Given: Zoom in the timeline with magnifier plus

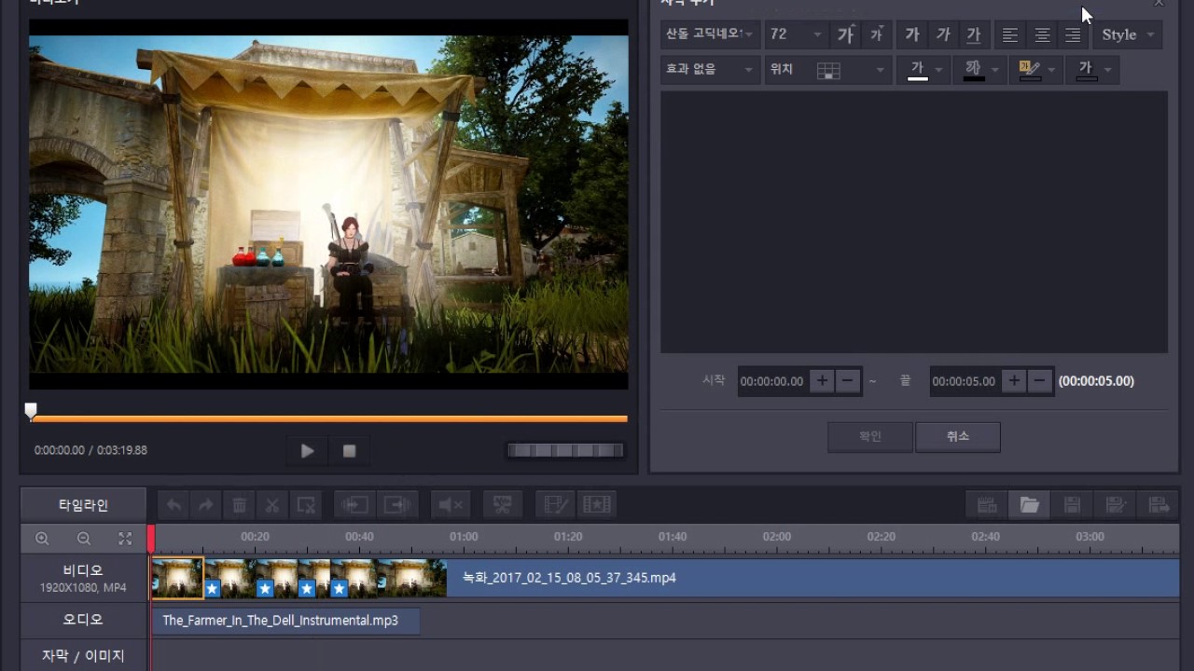Looking at the screenshot, I should click(x=42, y=539).
